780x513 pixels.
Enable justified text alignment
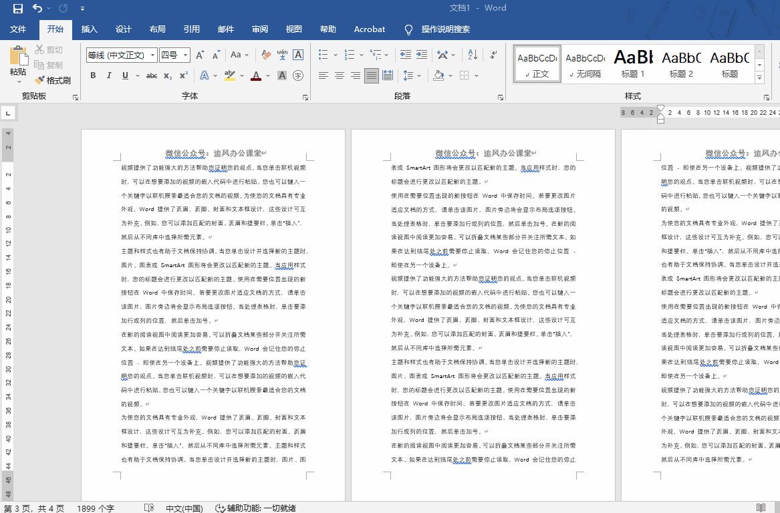pyautogui.click(x=371, y=75)
